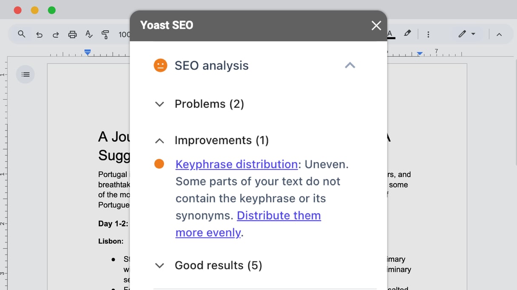This screenshot has width=517, height=290.
Task: Select the paint format roller
Action: pyautogui.click(x=105, y=35)
